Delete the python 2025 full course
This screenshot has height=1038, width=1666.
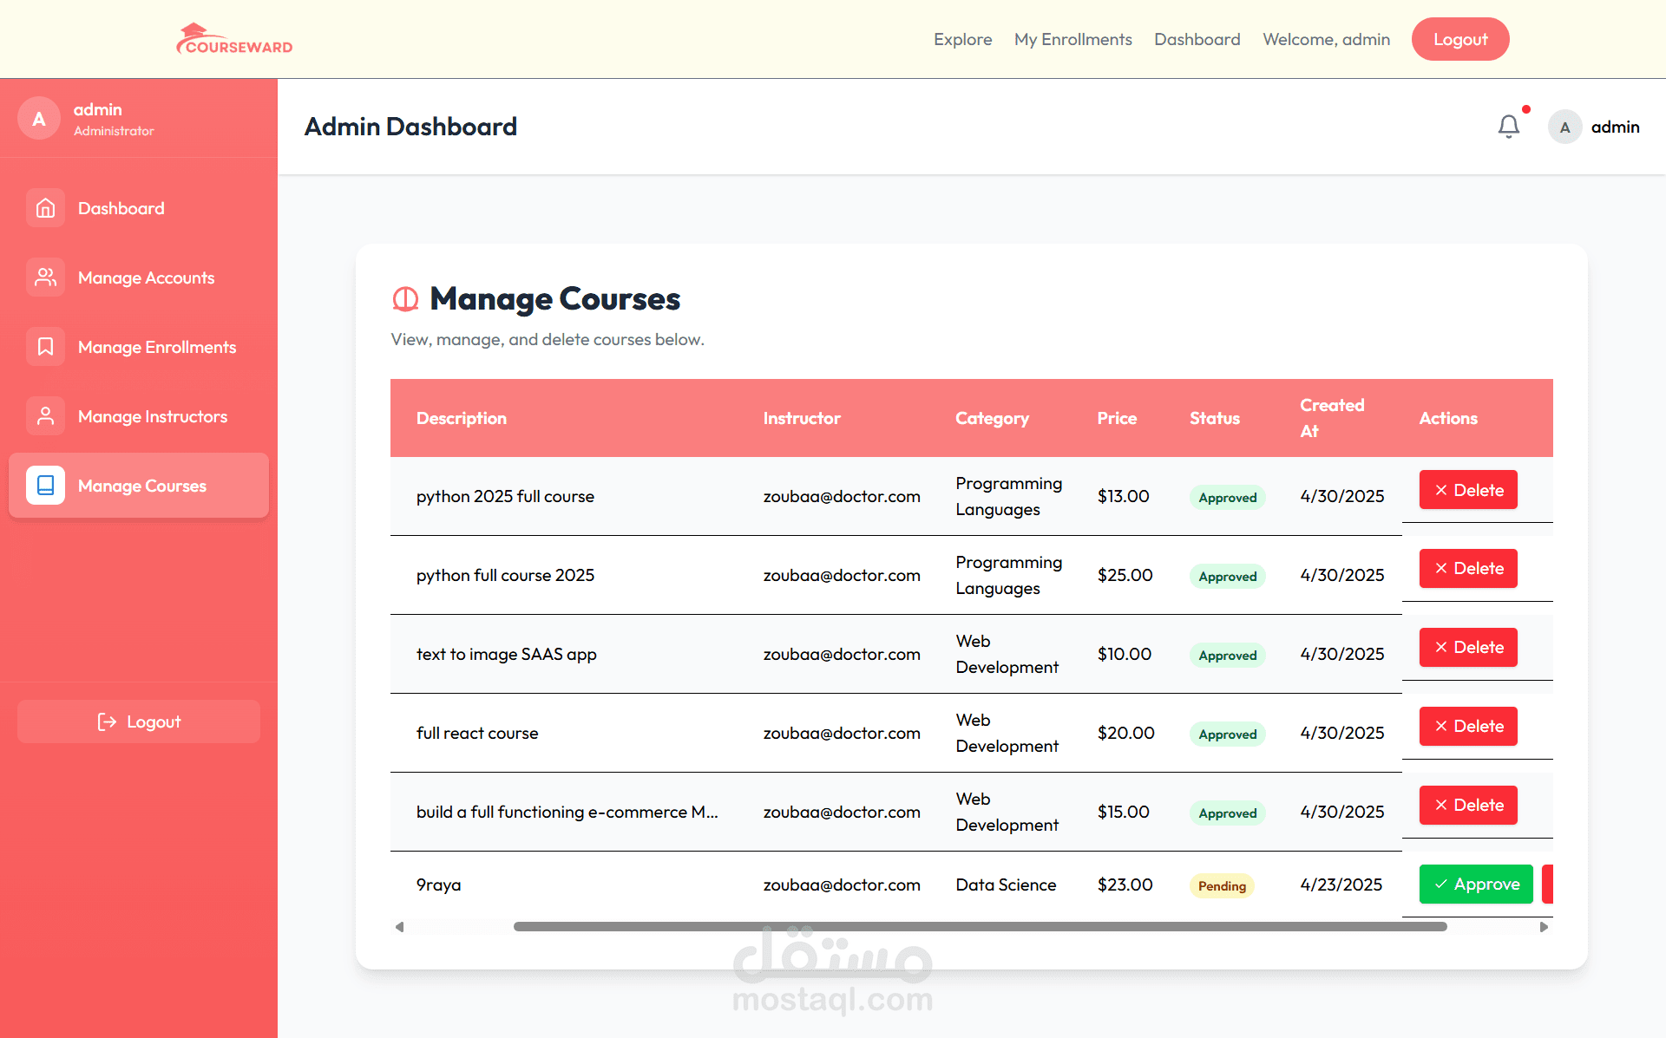coord(1468,490)
